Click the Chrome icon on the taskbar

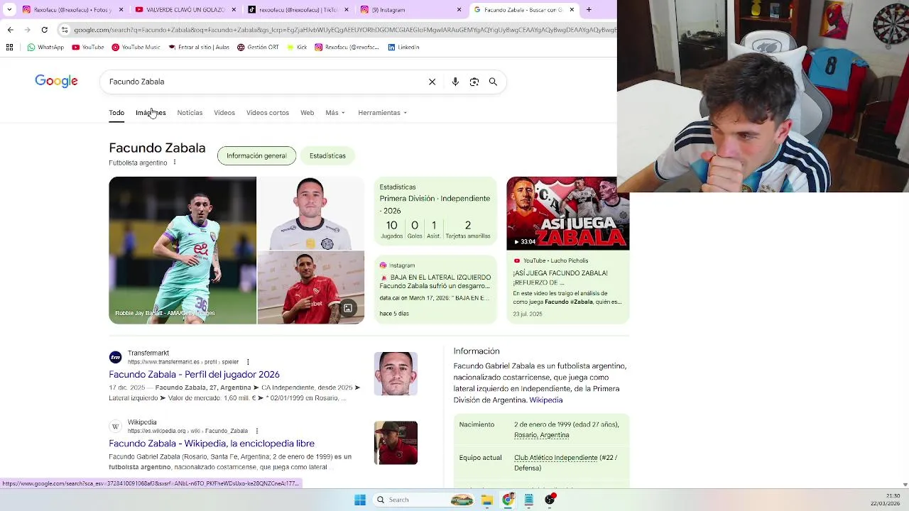(508, 500)
